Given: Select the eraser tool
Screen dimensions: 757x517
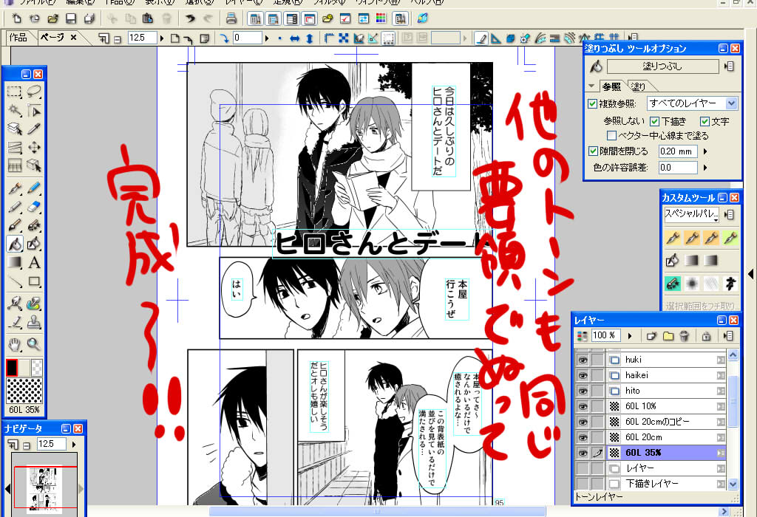Looking at the screenshot, I should point(33,207).
